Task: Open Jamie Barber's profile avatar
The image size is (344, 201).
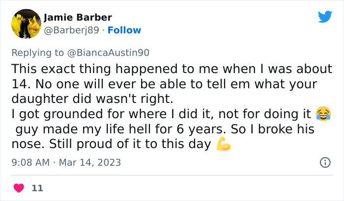Action: [x=26, y=24]
